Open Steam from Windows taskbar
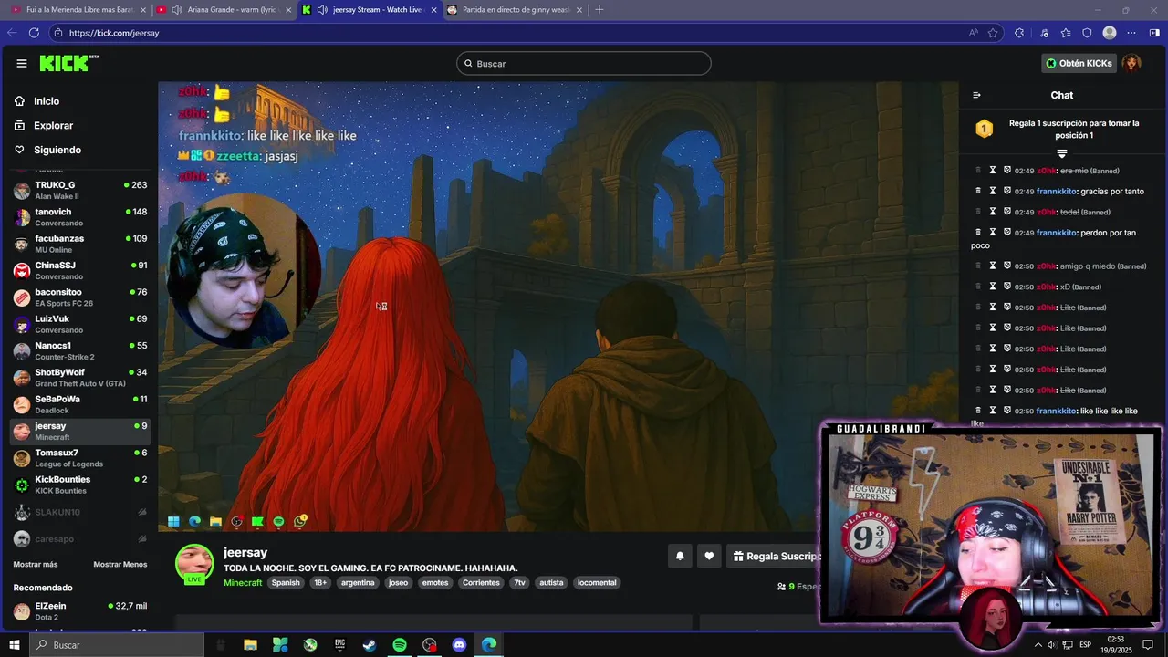The height and width of the screenshot is (657, 1168). [370, 645]
